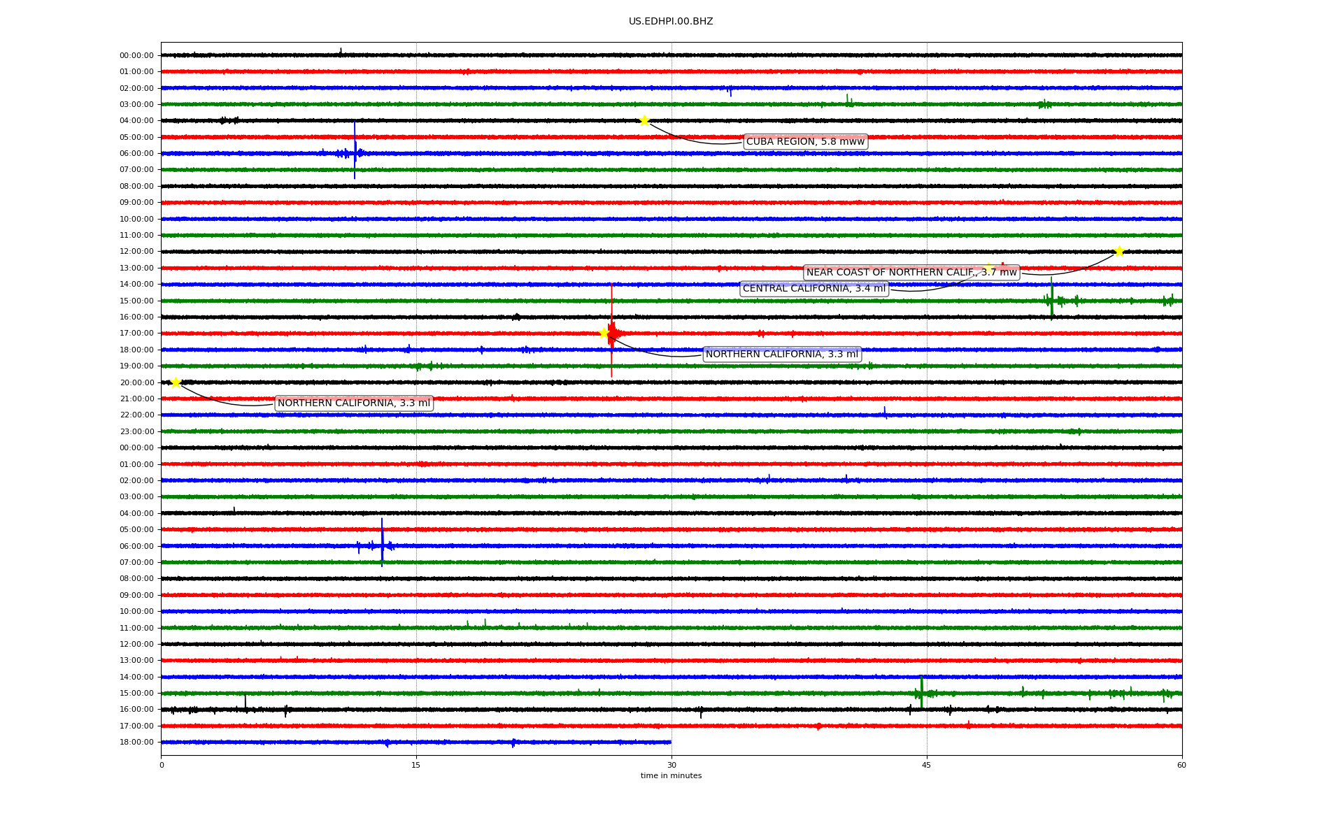Click the 45 tick label on the x-axis
The image size is (1343, 839).
[927, 765]
